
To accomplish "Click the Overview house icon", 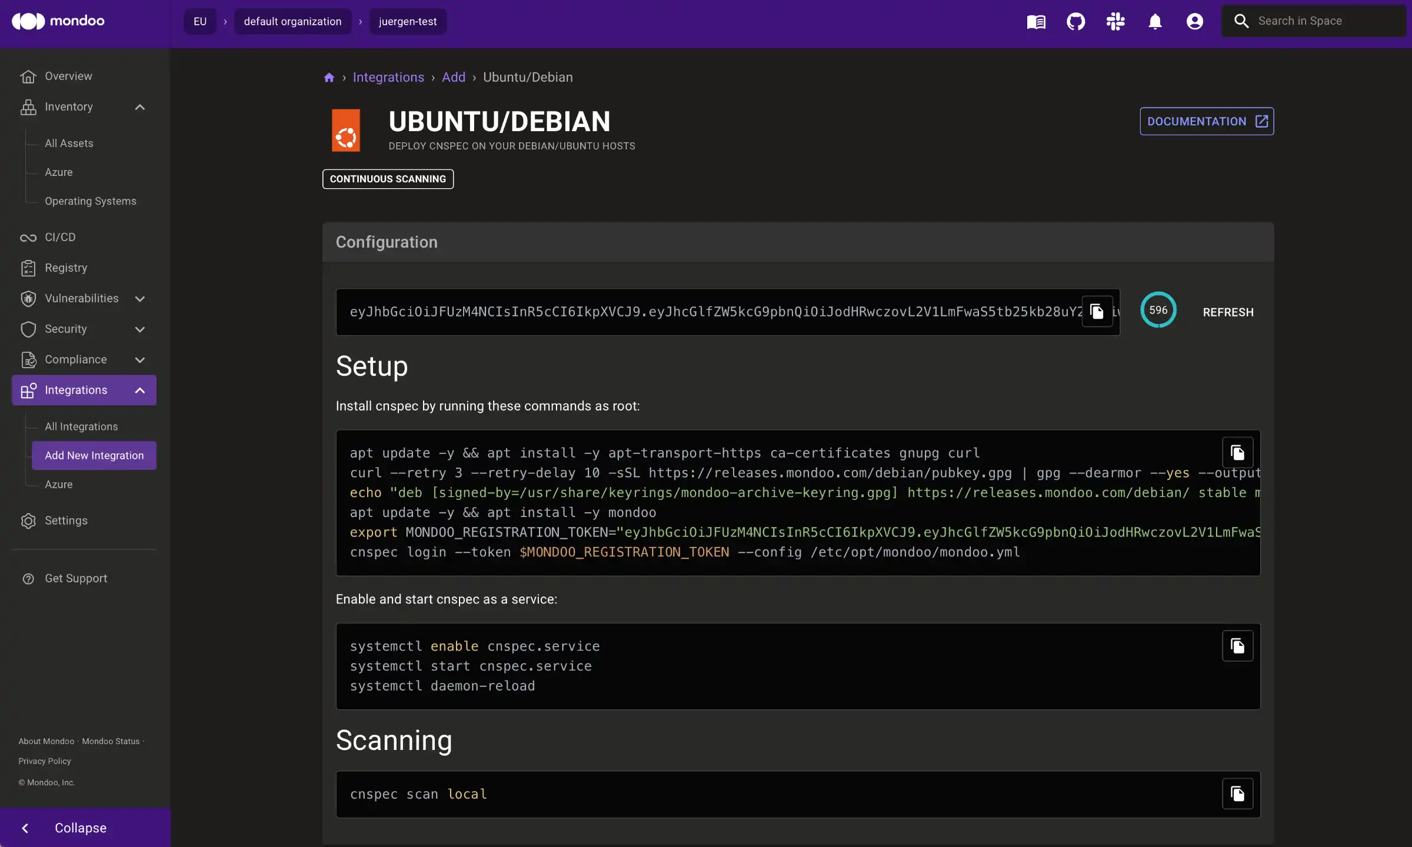I will pyautogui.click(x=28, y=76).
